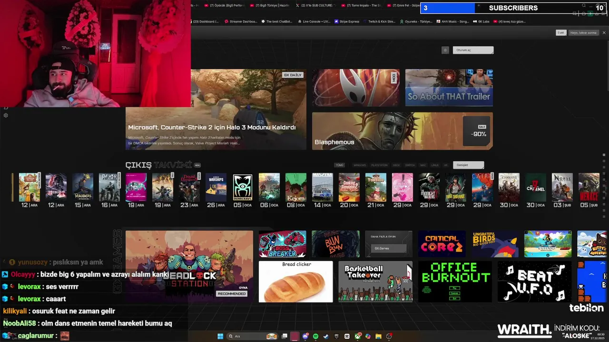Open Arc Raiders cover dated 15 ARA
Screen dimensions: 609x342
point(83,187)
